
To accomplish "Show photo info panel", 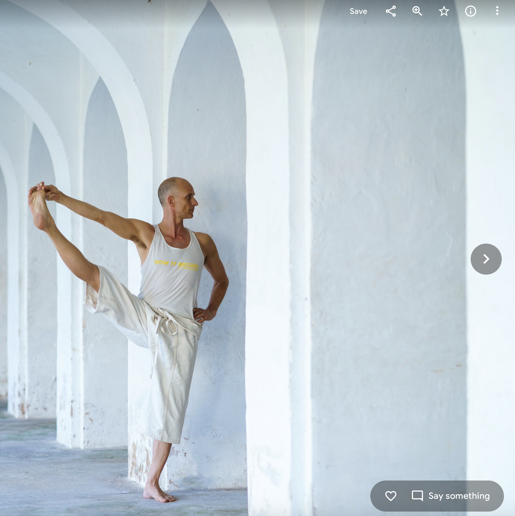I will pos(470,11).
